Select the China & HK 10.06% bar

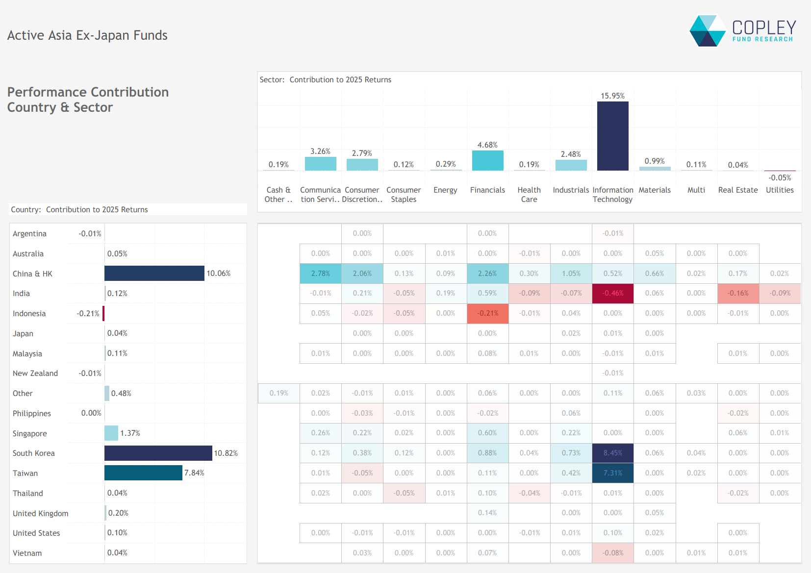click(154, 274)
